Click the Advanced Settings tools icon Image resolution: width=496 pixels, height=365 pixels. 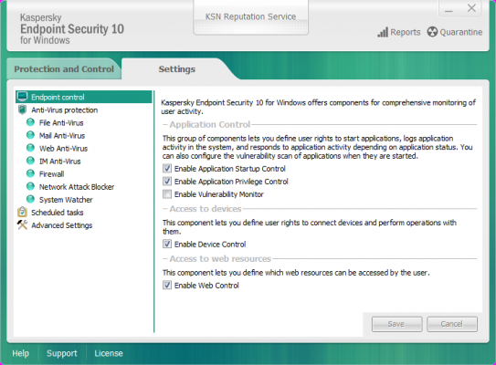click(x=22, y=224)
